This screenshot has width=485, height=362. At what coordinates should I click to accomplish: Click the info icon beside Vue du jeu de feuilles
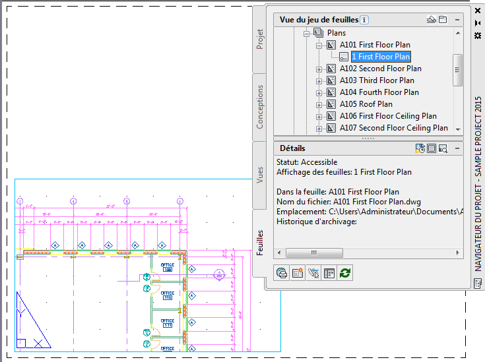point(364,20)
